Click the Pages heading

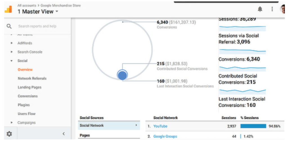[x=85, y=135]
